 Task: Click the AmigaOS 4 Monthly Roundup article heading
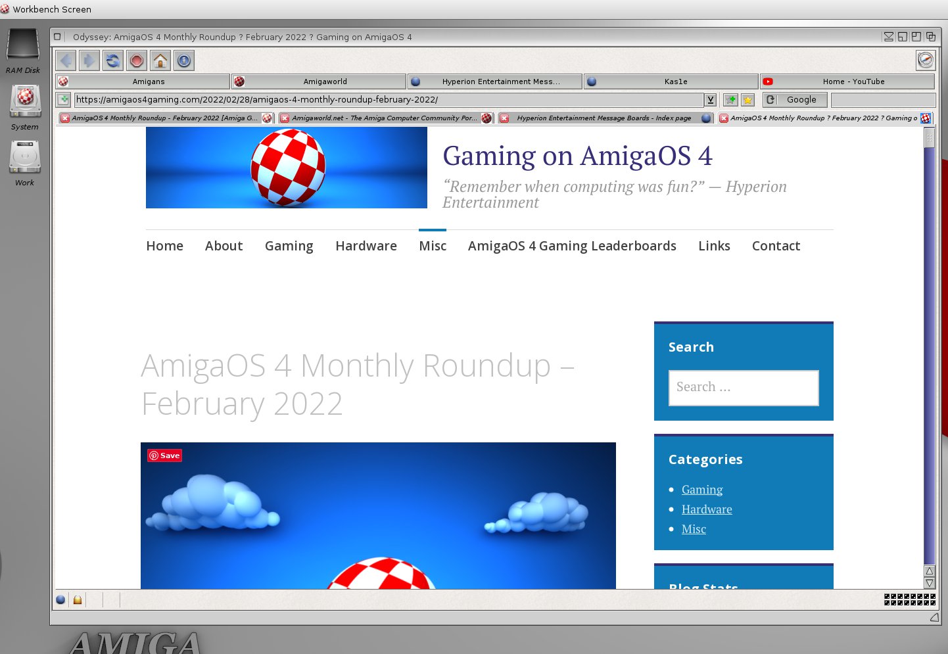coord(358,385)
